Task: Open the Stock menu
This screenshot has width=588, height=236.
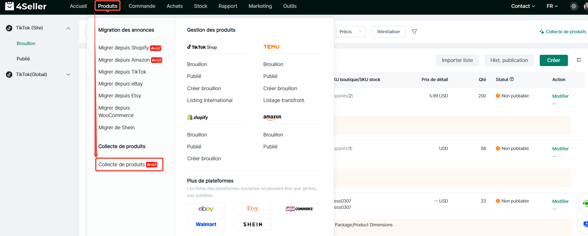Action: click(201, 6)
